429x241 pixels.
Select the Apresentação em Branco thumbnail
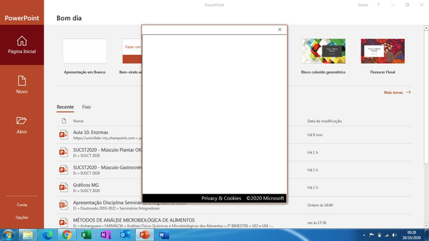(x=85, y=51)
